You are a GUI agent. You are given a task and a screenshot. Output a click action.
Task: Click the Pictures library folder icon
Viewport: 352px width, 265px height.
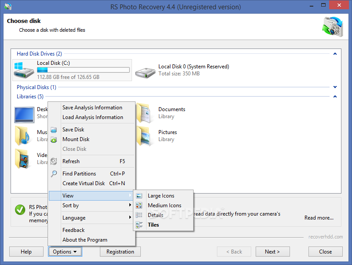tap(143, 136)
